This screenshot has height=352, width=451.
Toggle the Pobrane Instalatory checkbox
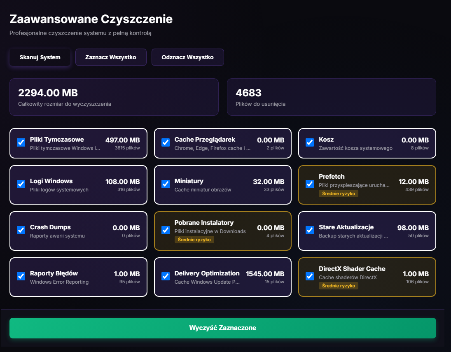(165, 230)
